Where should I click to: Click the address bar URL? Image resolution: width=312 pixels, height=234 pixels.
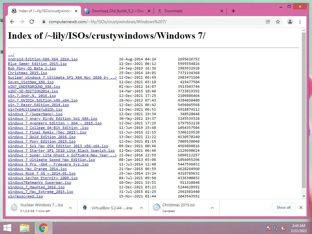(x=108, y=22)
